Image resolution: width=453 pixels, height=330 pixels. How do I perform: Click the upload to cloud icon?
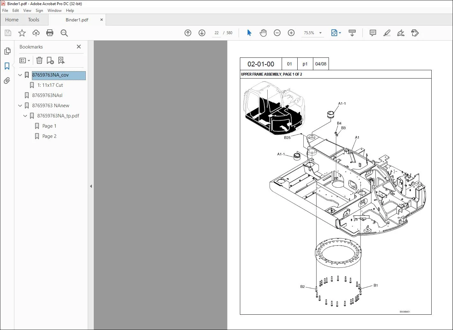tap(36, 33)
